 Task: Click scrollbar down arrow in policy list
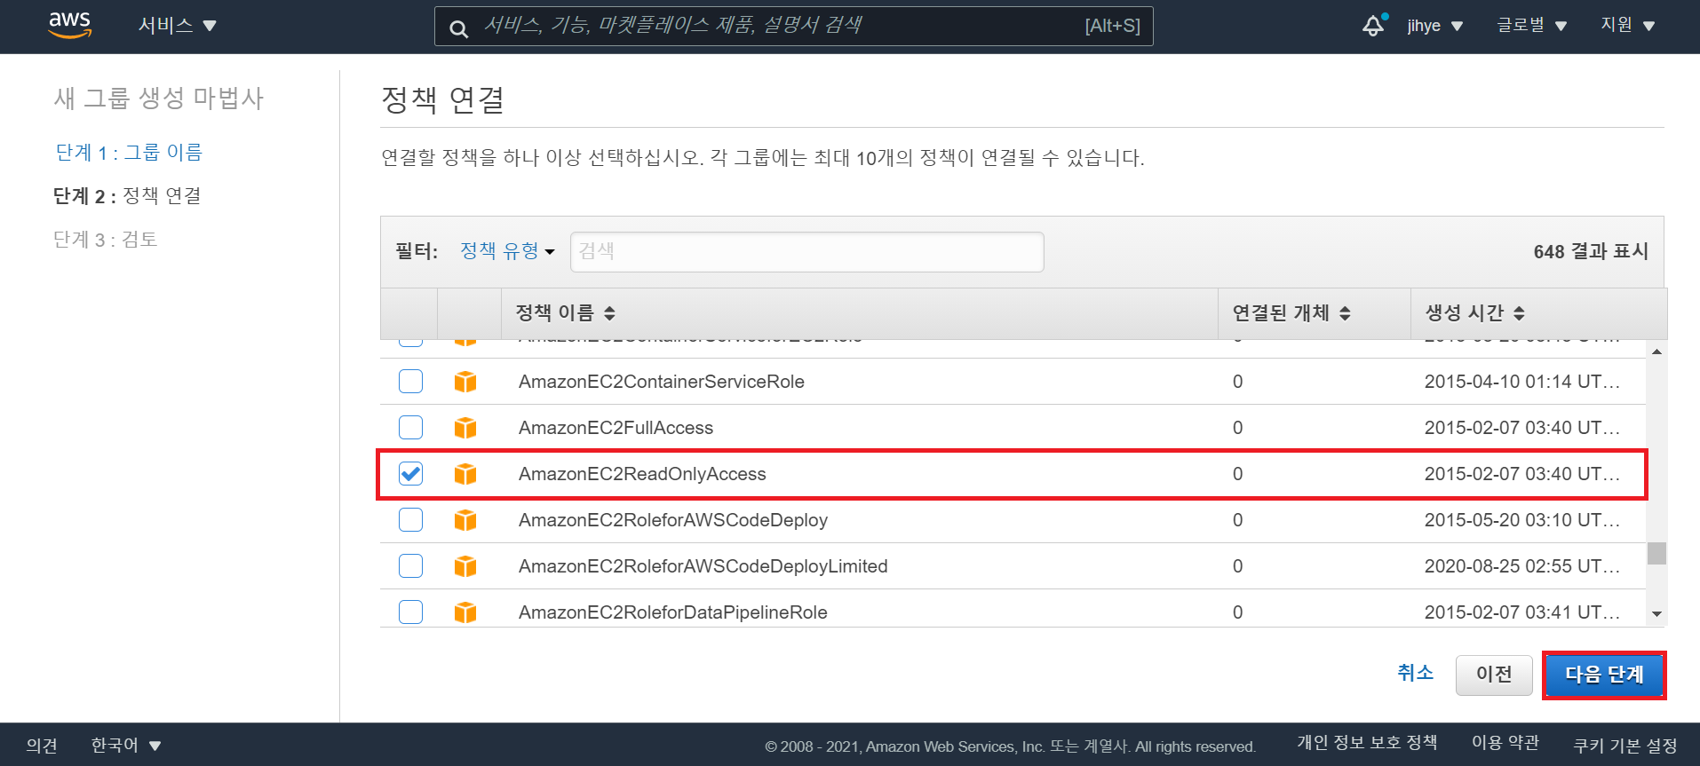(1656, 614)
